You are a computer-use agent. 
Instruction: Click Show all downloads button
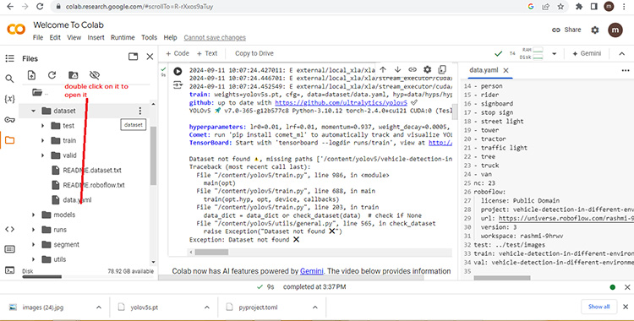[x=598, y=307]
